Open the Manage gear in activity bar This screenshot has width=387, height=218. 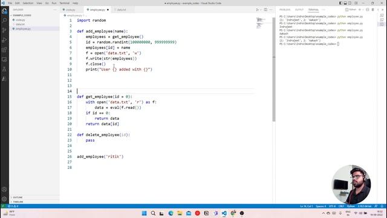point(4,199)
